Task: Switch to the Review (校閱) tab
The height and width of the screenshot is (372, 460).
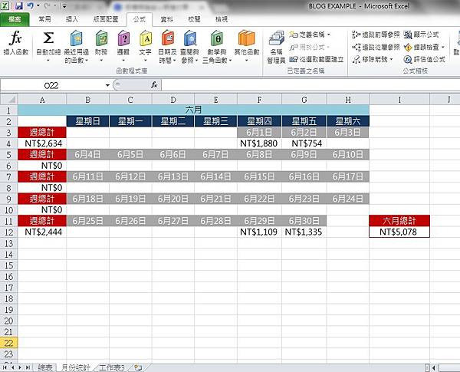Action: click(x=194, y=19)
